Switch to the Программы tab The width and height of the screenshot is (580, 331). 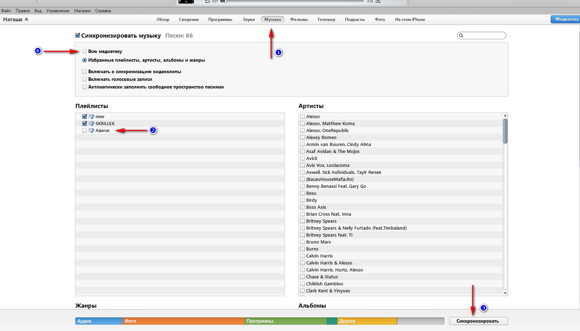(x=220, y=20)
